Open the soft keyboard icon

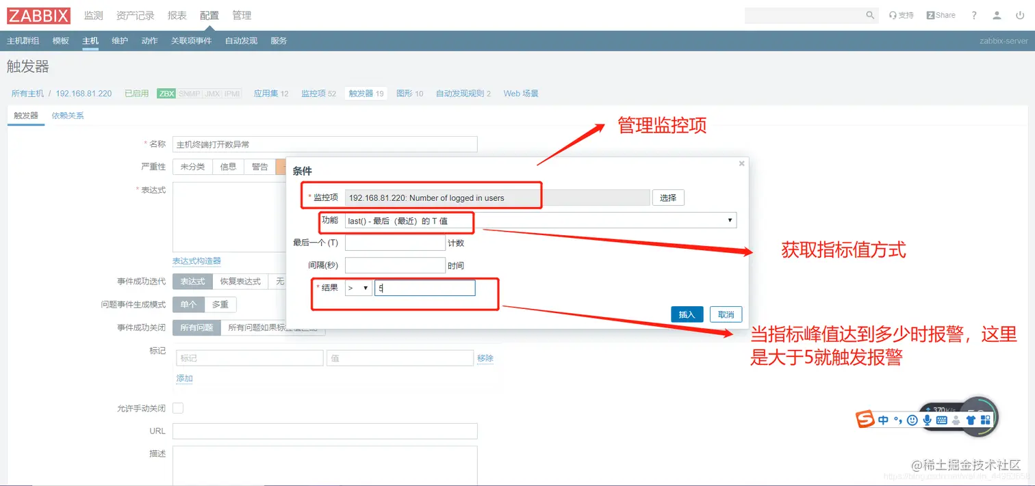(x=941, y=420)
